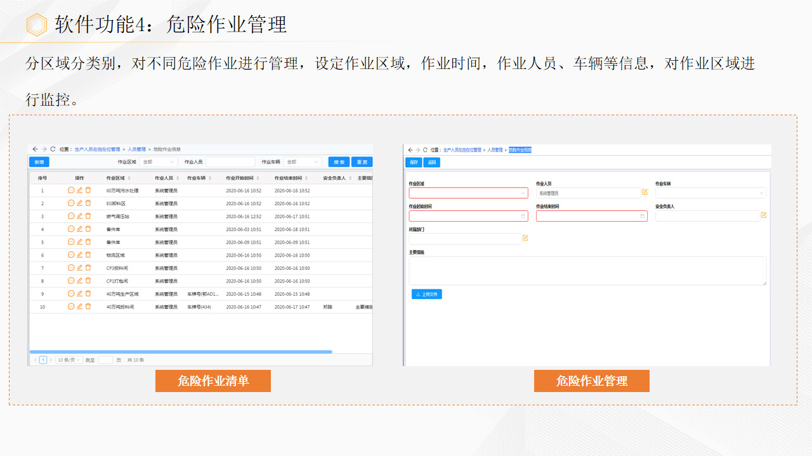Click the 共 10 条 total count text
812x456 pixels.
click(136, 360)
